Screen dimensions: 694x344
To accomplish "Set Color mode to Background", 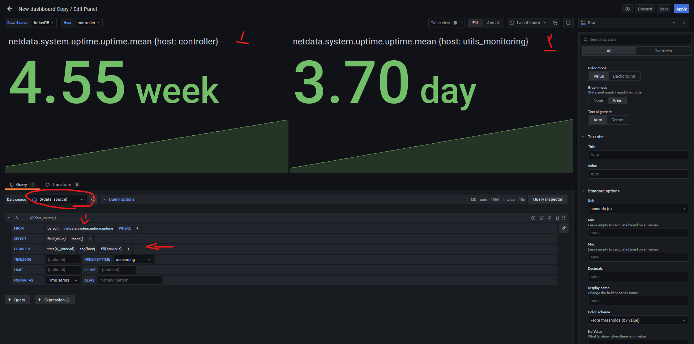I will tap(624, 76).
